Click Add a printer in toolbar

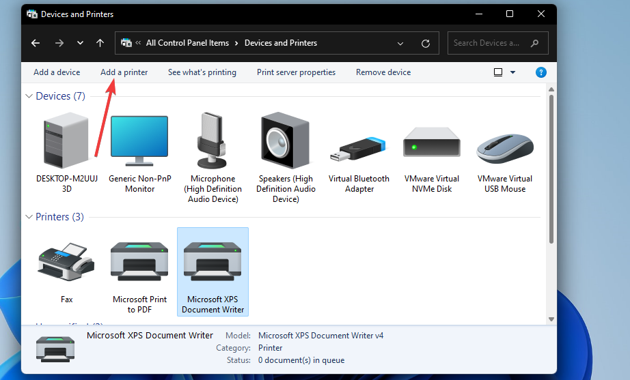click(x=124, y=72)
